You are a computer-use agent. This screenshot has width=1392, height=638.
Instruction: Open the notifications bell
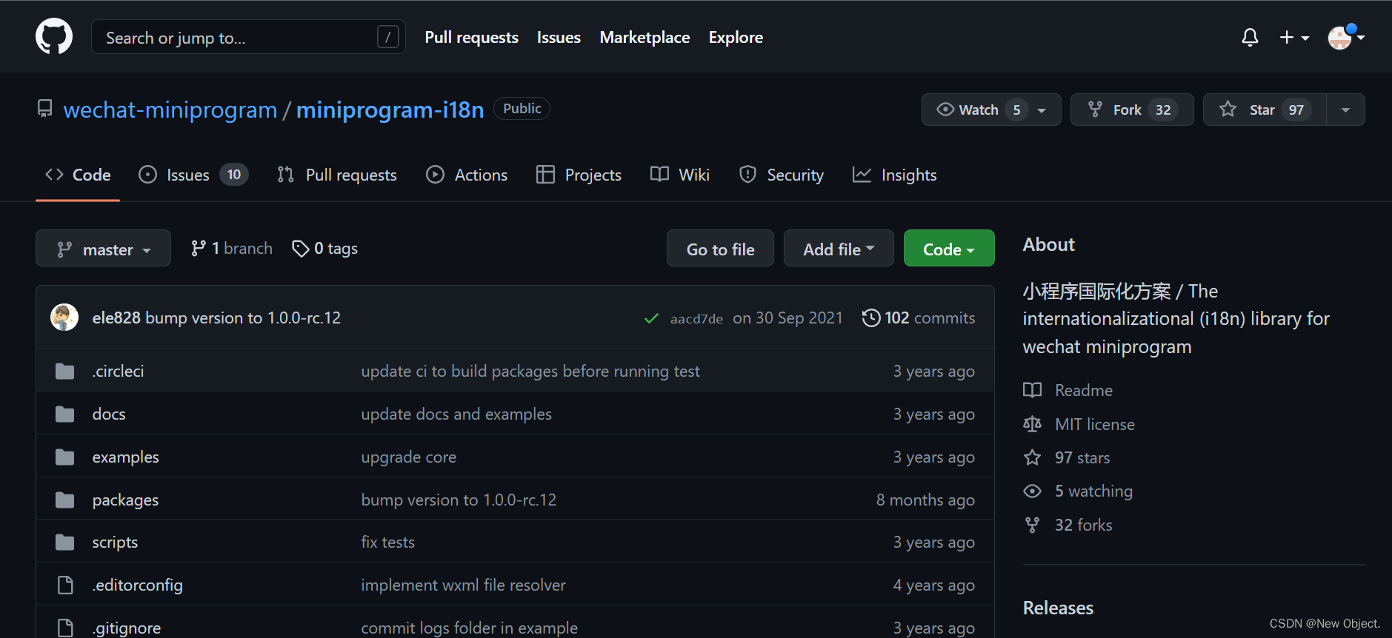[1250, 37]
